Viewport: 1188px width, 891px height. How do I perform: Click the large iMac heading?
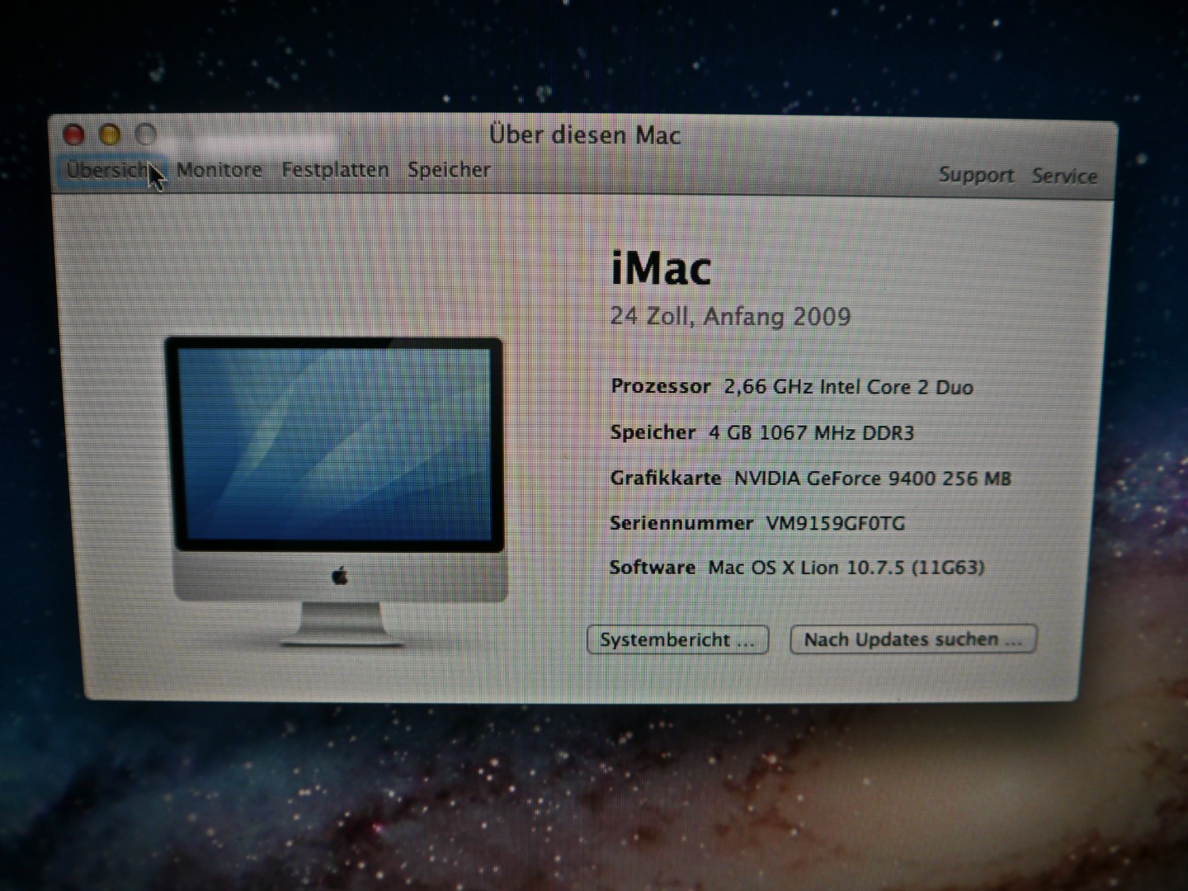[661, 269]
